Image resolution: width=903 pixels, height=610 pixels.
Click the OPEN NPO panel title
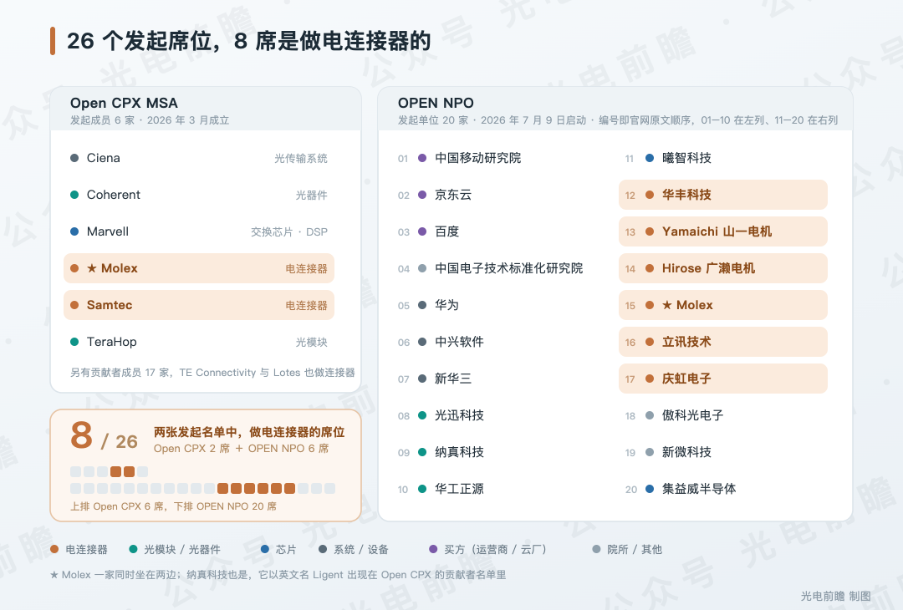tap(436, 103)
